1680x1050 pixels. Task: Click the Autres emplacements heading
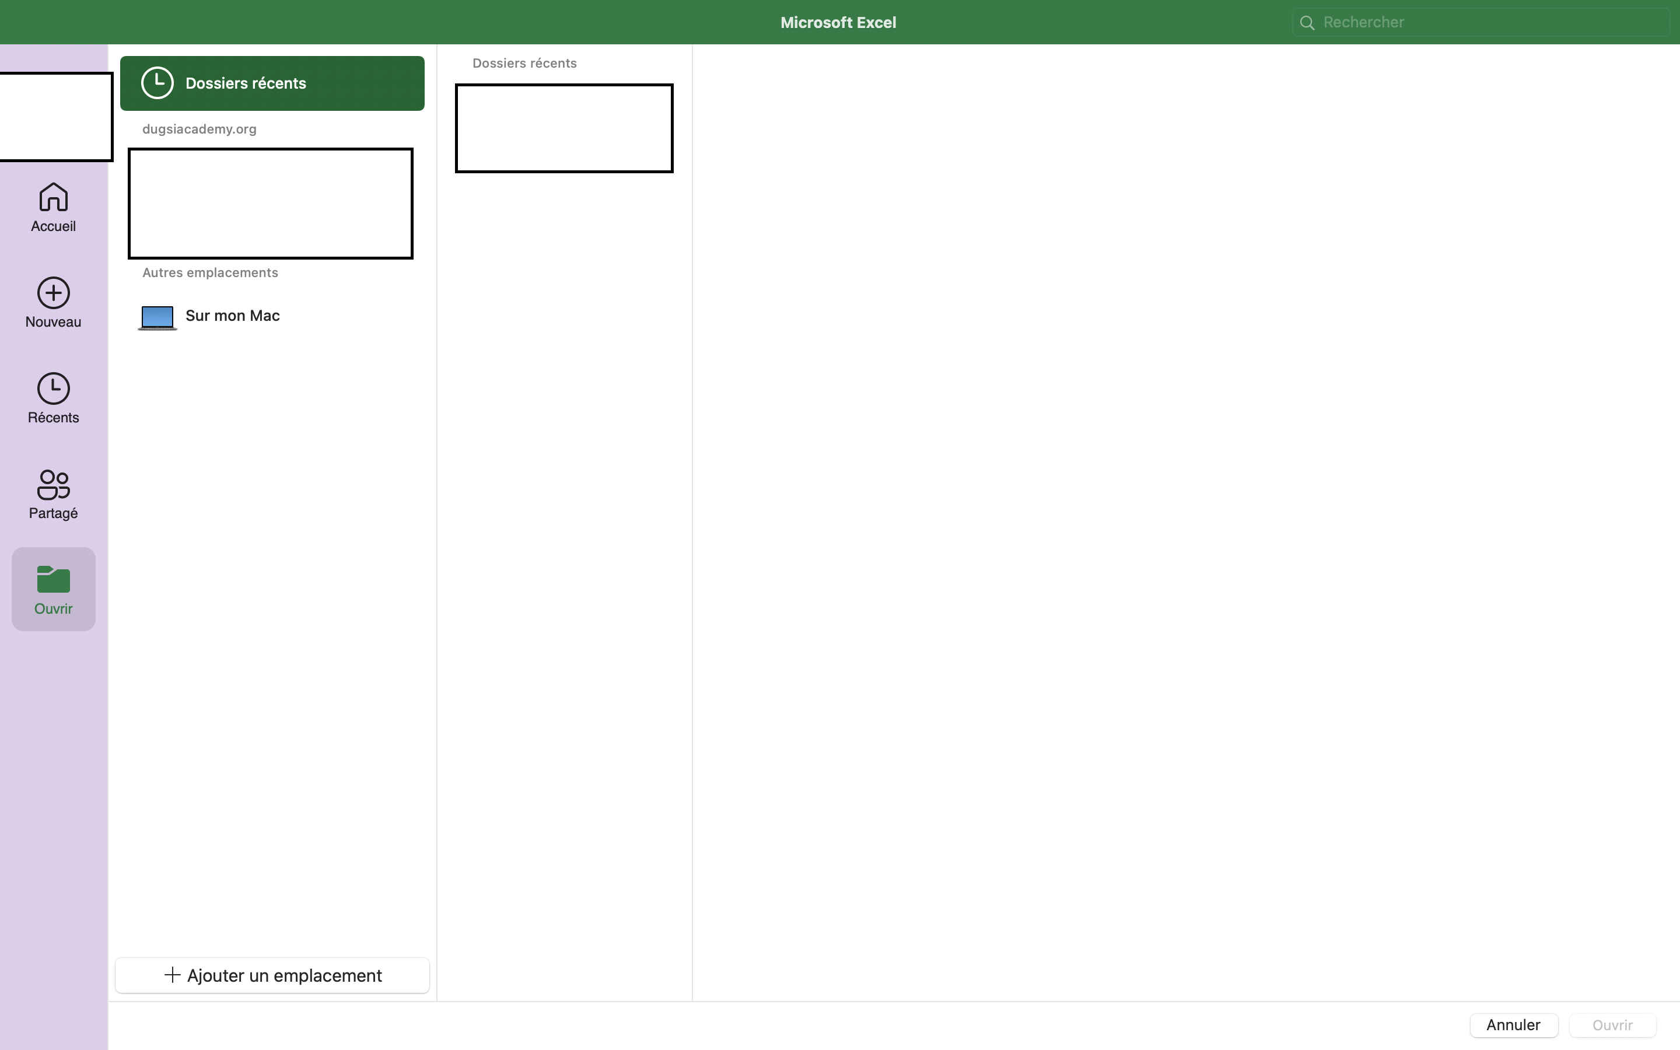pos(211,273)
